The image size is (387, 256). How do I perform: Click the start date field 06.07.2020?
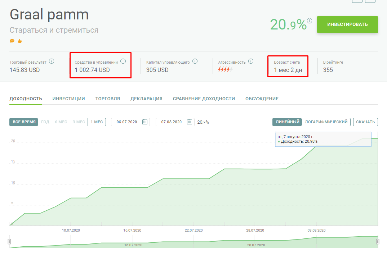coord(130,122)
